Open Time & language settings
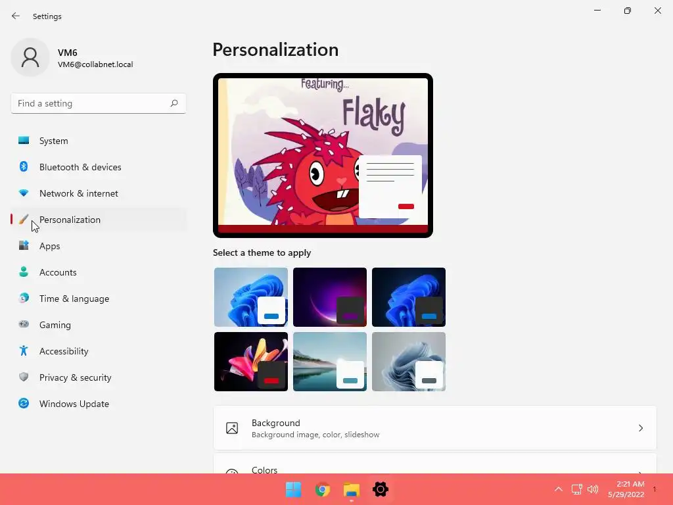The image size is (673, 505). coord(99,299)
